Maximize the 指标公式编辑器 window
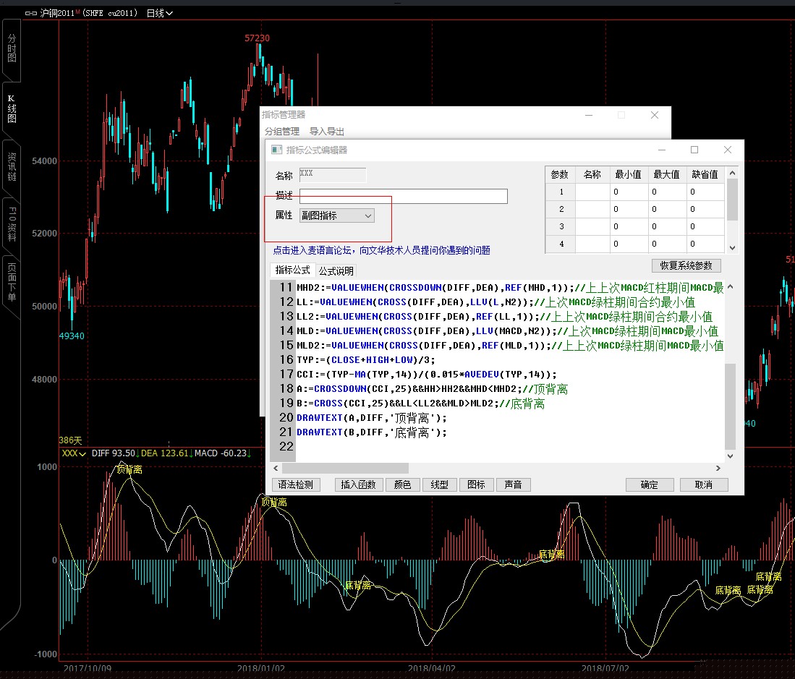 pos(694,150)
